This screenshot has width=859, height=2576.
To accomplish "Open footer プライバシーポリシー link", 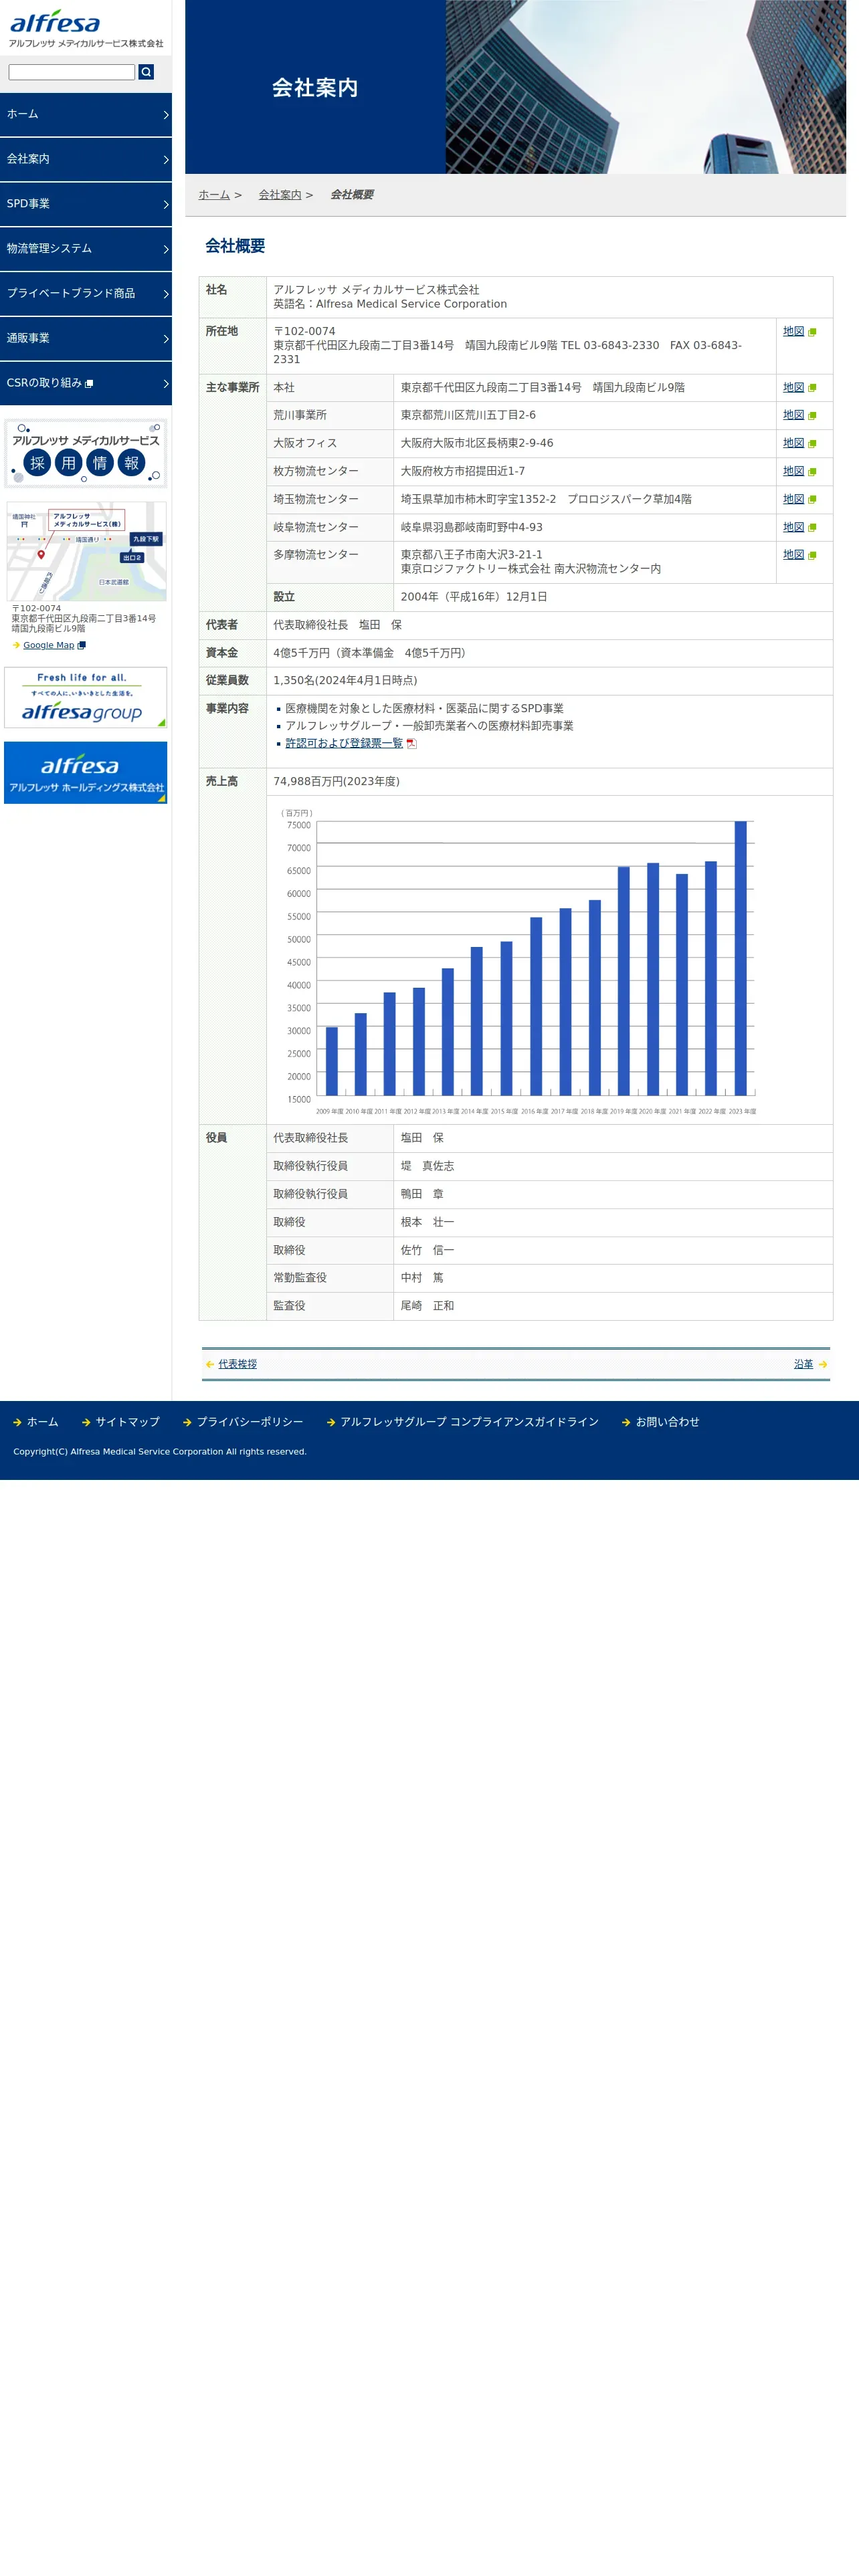I will (250, 1422).
